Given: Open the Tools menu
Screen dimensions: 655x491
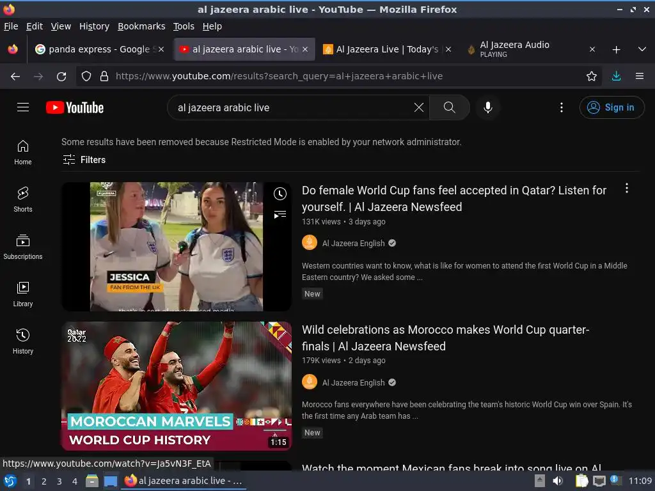Looking at the screenshot, I should [184, 26].
